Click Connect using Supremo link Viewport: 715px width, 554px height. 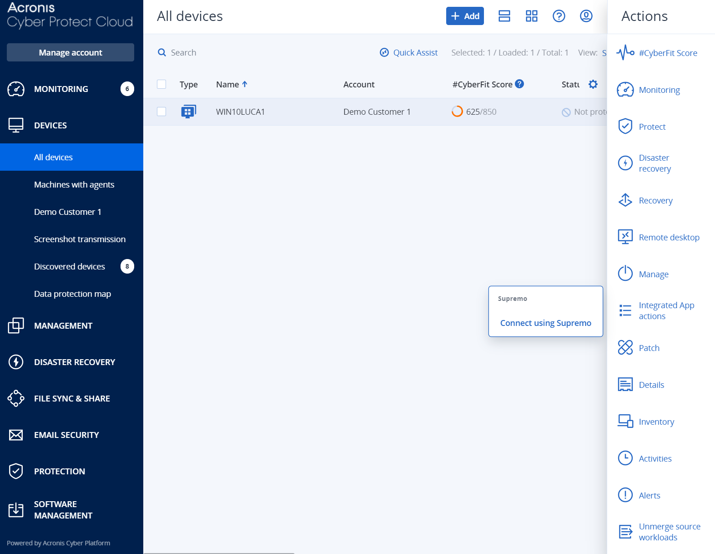click(546, 323)
